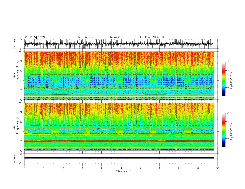
Task: Click the ch.3(V) waveform axis label
Action: click(x=15, y=158)
